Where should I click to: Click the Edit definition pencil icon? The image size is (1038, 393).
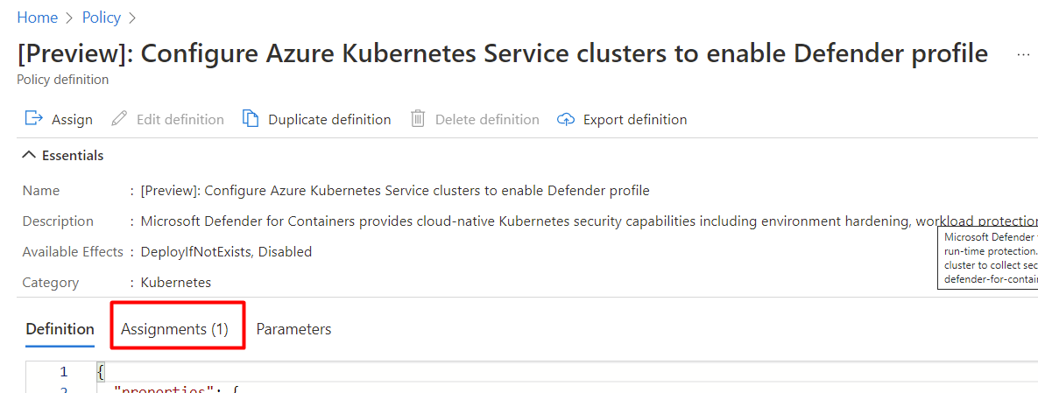pyautogui.click(x=119, y=119)
